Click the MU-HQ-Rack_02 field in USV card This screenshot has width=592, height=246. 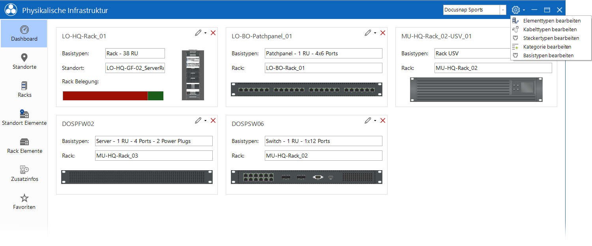click(493, 68)
